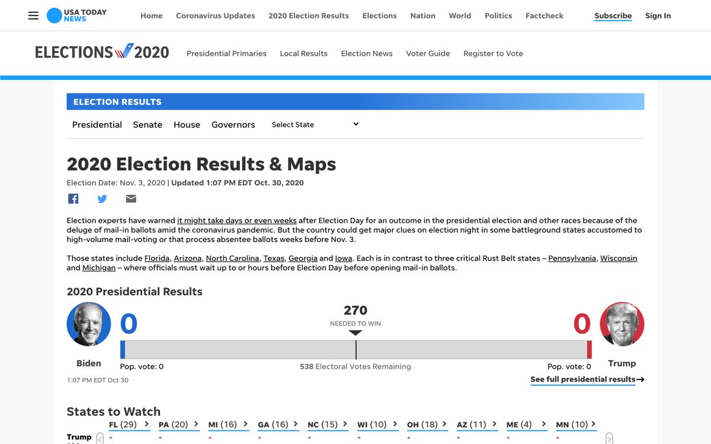Click the Biden portrait thumbnail
The image size is (711, 444).
tap(89, 324)
